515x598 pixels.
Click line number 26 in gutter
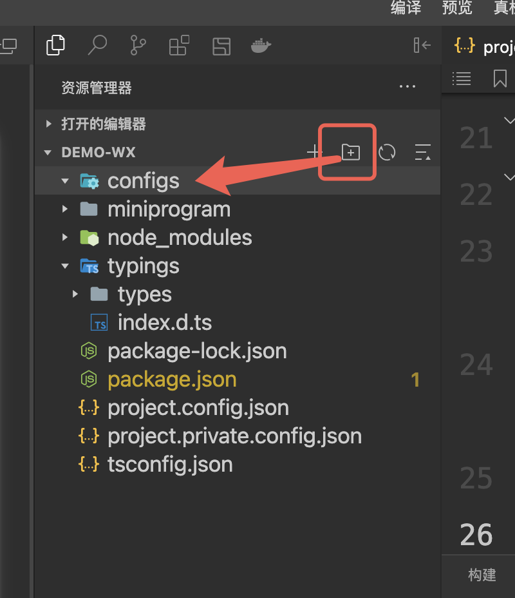click(x=476, y=535)
